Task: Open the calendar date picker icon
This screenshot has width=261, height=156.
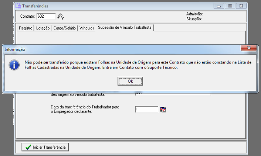Action: pos(163,110)
